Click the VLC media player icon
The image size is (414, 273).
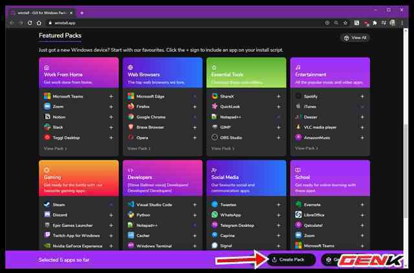click(298, 127)
